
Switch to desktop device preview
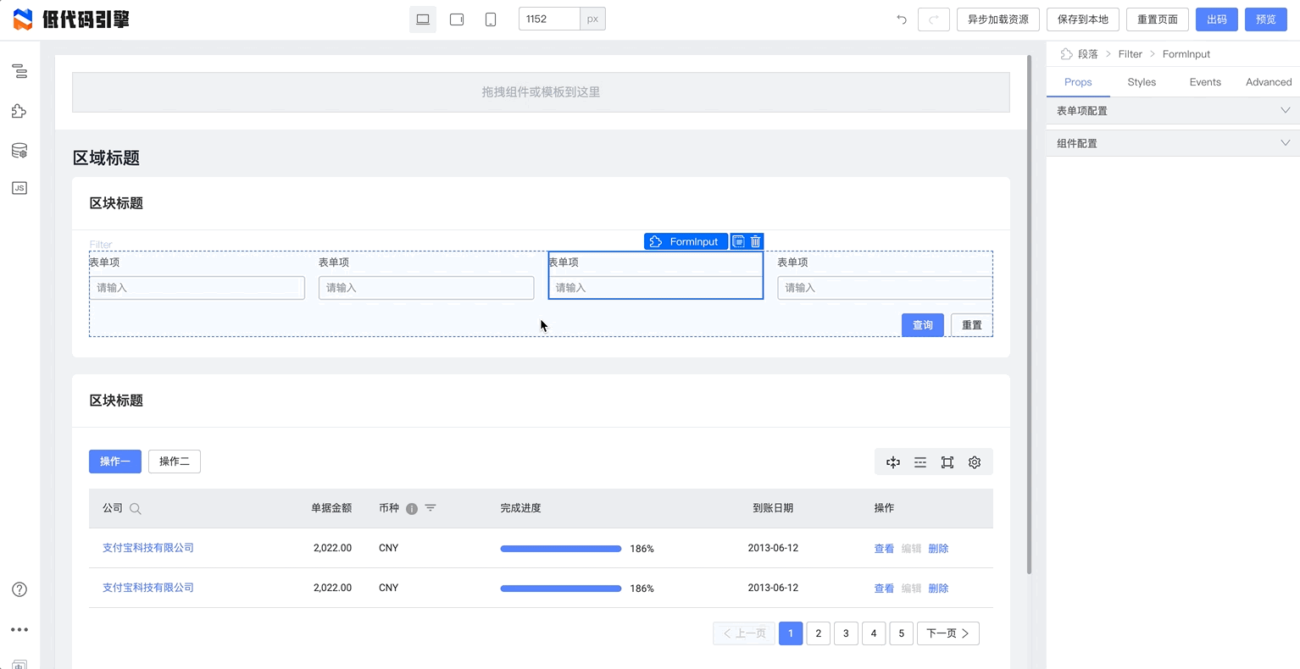click(x=423, y=19)
